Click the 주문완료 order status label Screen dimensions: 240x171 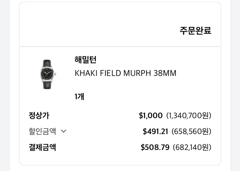pos(195,30)
